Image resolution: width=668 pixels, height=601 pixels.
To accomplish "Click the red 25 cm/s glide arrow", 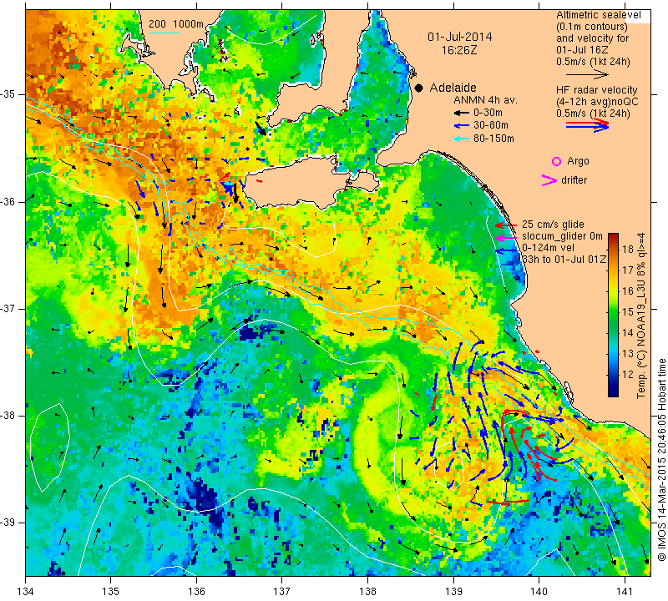I will 506,225.
